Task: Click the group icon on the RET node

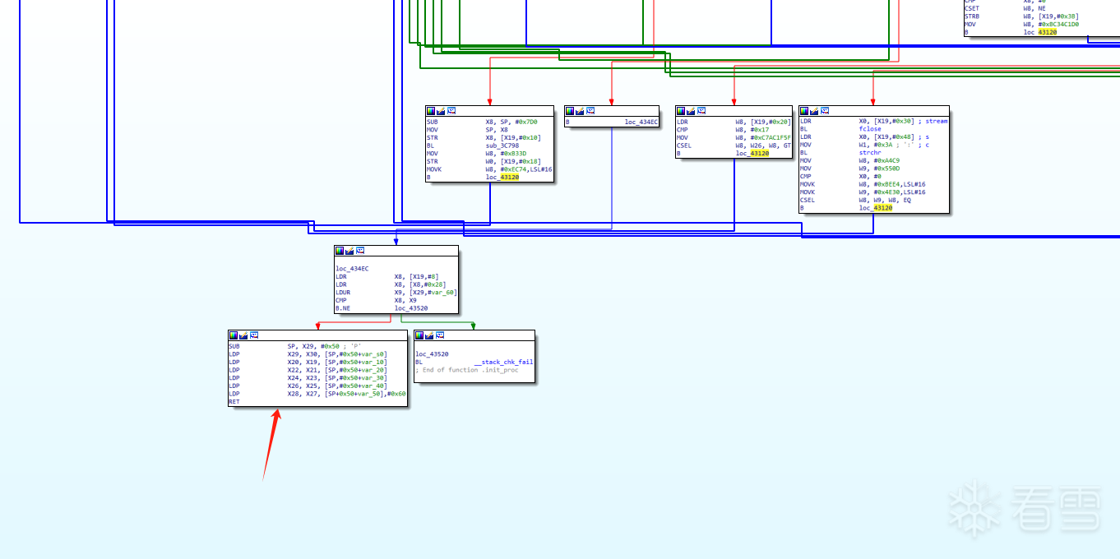Action: point(254,335)
